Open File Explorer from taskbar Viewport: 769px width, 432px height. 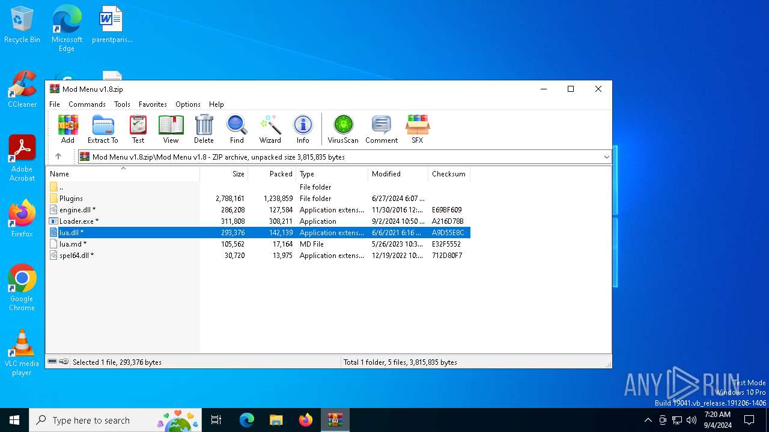pos(276,420)
